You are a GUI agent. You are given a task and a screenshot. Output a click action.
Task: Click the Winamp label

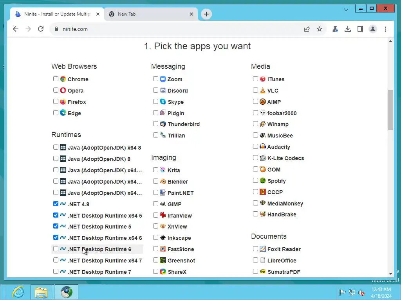click(x=278, y=124)
